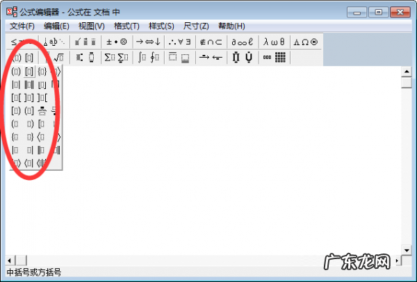The width and height of the screenshot is (417, 282).
Task: Open the 编辑(E) menu
Action: pos(56,26)
